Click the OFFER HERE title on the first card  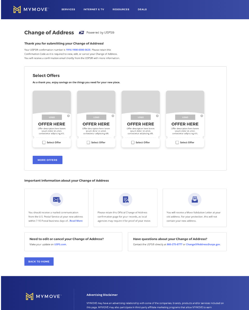pyautogui.click(x=52, y=124)
